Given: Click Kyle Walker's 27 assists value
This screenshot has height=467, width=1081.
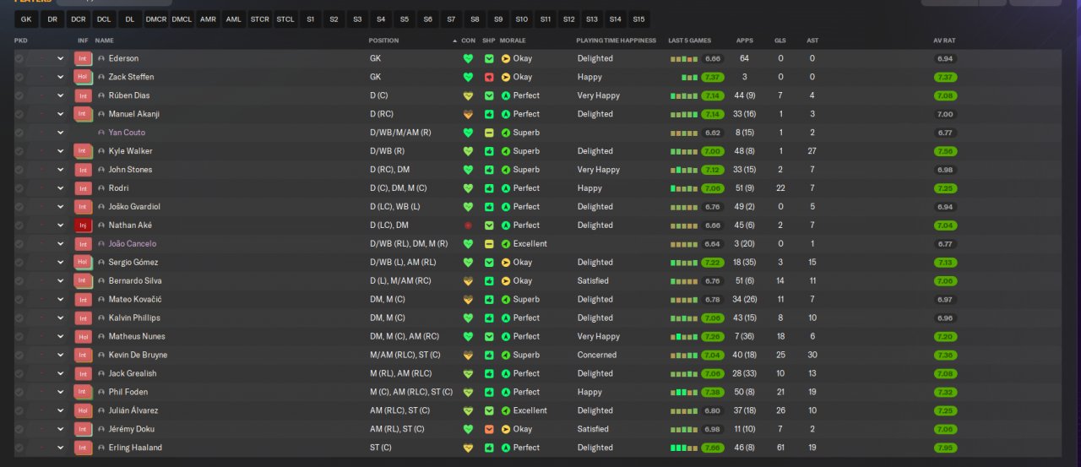Looking at the screenshot, I should coord(812,151).
